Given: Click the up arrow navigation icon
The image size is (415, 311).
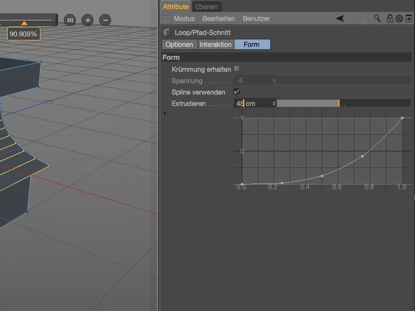Looking at the screenshot, I should click(x=364, y=19).
